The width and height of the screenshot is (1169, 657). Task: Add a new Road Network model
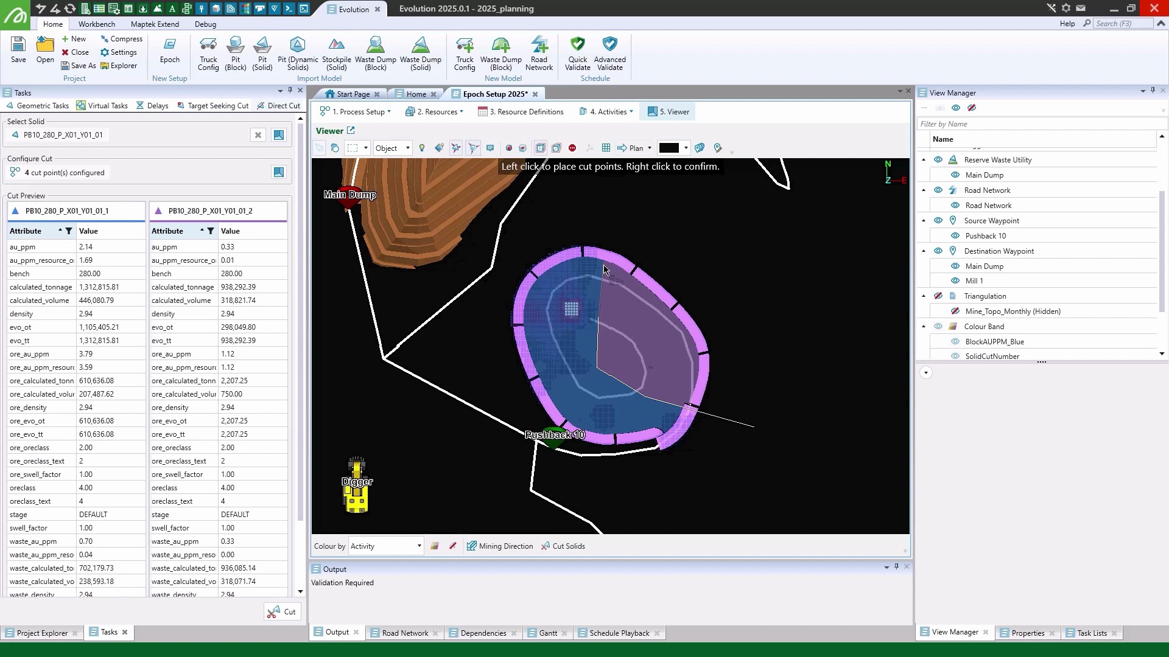point(539,54)
